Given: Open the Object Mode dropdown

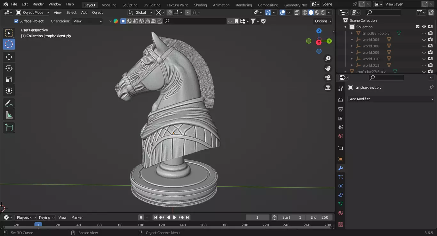Looking at the screenshot, I should click(x=33, y=12).
